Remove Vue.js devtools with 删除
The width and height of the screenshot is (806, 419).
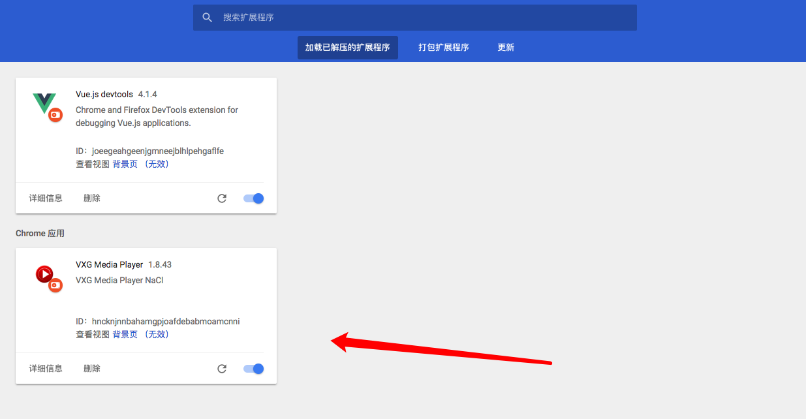click(92, 198)
